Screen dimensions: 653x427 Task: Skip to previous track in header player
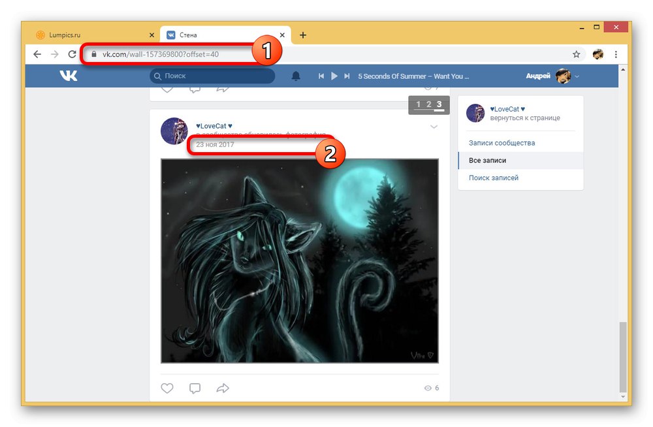click(321, 76)
